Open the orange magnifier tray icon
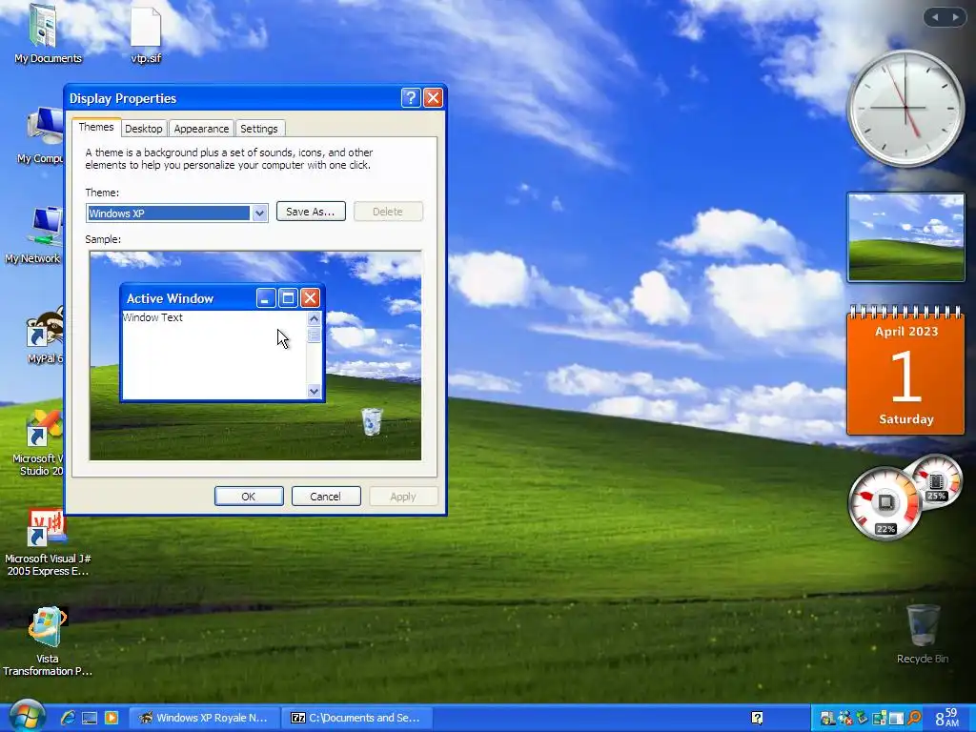The width and height of the screenshot is (976, 732). click(x=914, y=719)
